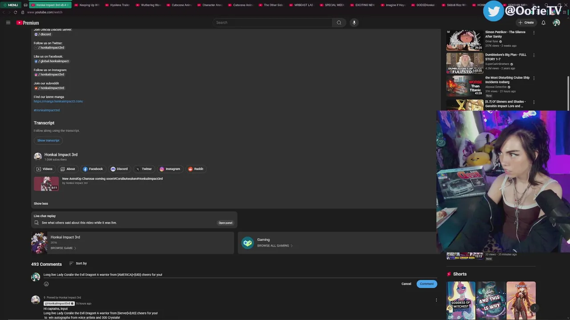Switch to Keeping Up browser tab
The image size is (570, 320).
[86, 5]
